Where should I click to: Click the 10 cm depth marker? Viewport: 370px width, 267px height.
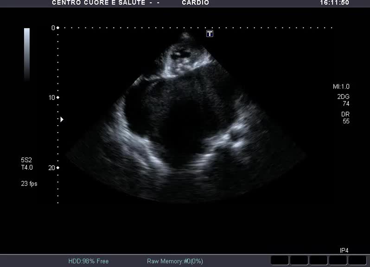[x=54, y=97]
